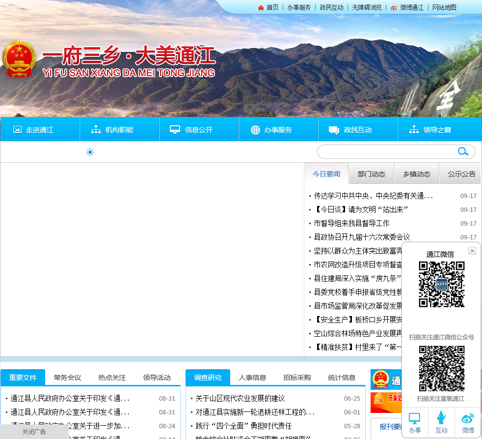Open the 走进通江 navigation menu
482x439 pixels.
(40, 129)
